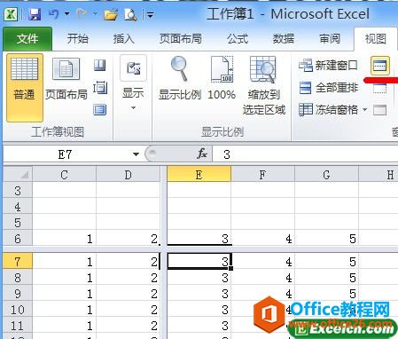Click the Print Preview icon

pos(130,14)
